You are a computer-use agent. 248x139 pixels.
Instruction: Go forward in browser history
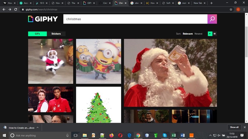click(10, 10)
